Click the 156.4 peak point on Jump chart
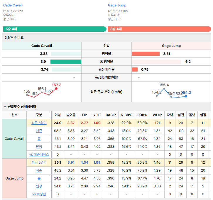Image resolution: width=213 pixels, height=200 pixels. pyautogui.click(x=164, y=89)
